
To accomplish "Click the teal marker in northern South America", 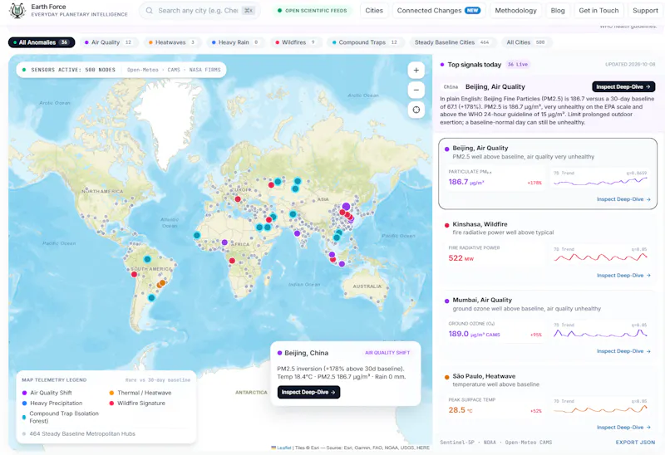I will pyautogui.click(x=147, y=259).
